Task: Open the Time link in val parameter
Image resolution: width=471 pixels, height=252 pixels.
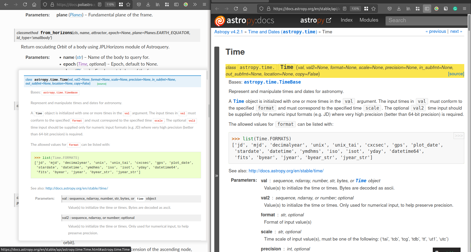Action: tap(361, 181)
